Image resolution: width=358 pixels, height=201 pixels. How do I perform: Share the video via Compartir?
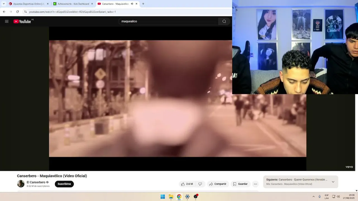218,184
